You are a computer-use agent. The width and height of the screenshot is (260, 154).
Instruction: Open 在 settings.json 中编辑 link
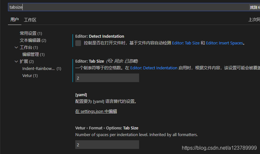point(96,111)
